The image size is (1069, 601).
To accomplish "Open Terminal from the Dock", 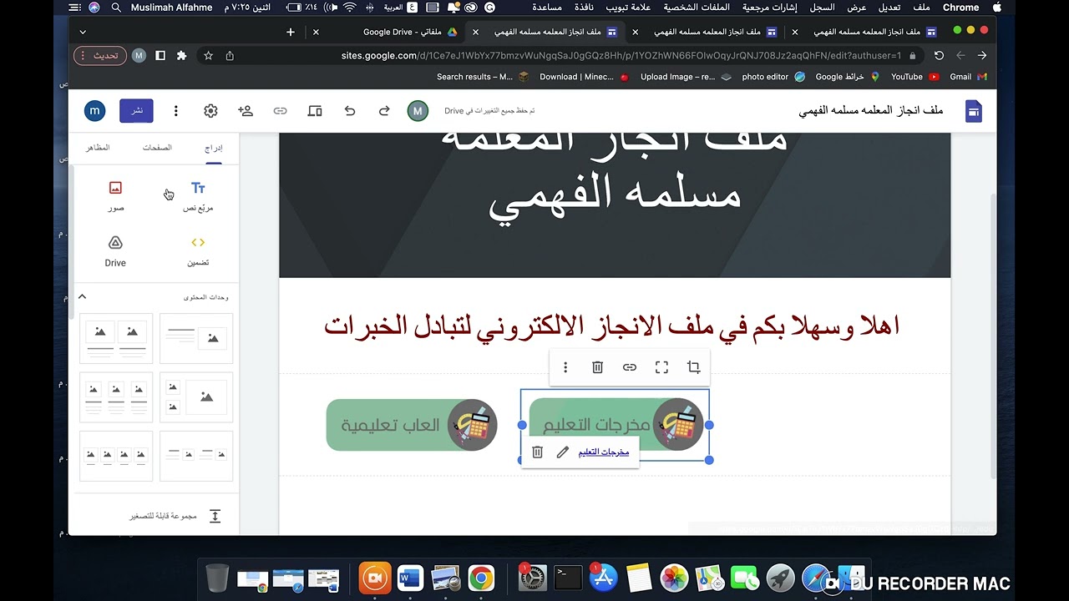I will click(568, 578).
